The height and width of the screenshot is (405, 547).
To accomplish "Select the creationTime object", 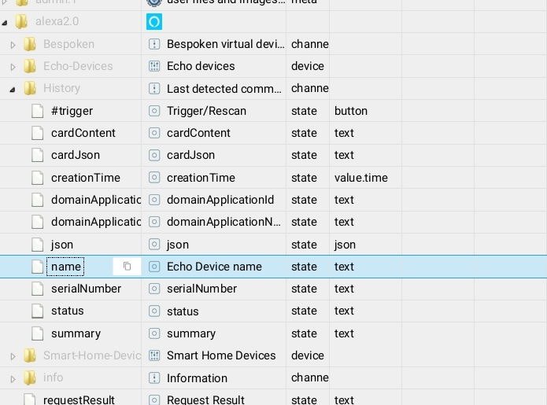I will [86, 178].
